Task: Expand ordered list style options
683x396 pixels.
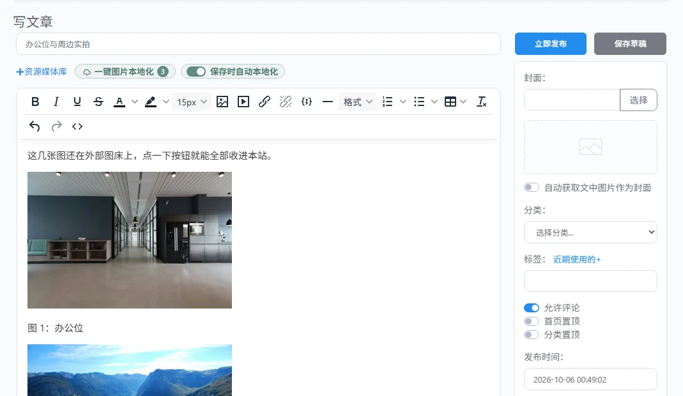Action: tap(403, 102)
